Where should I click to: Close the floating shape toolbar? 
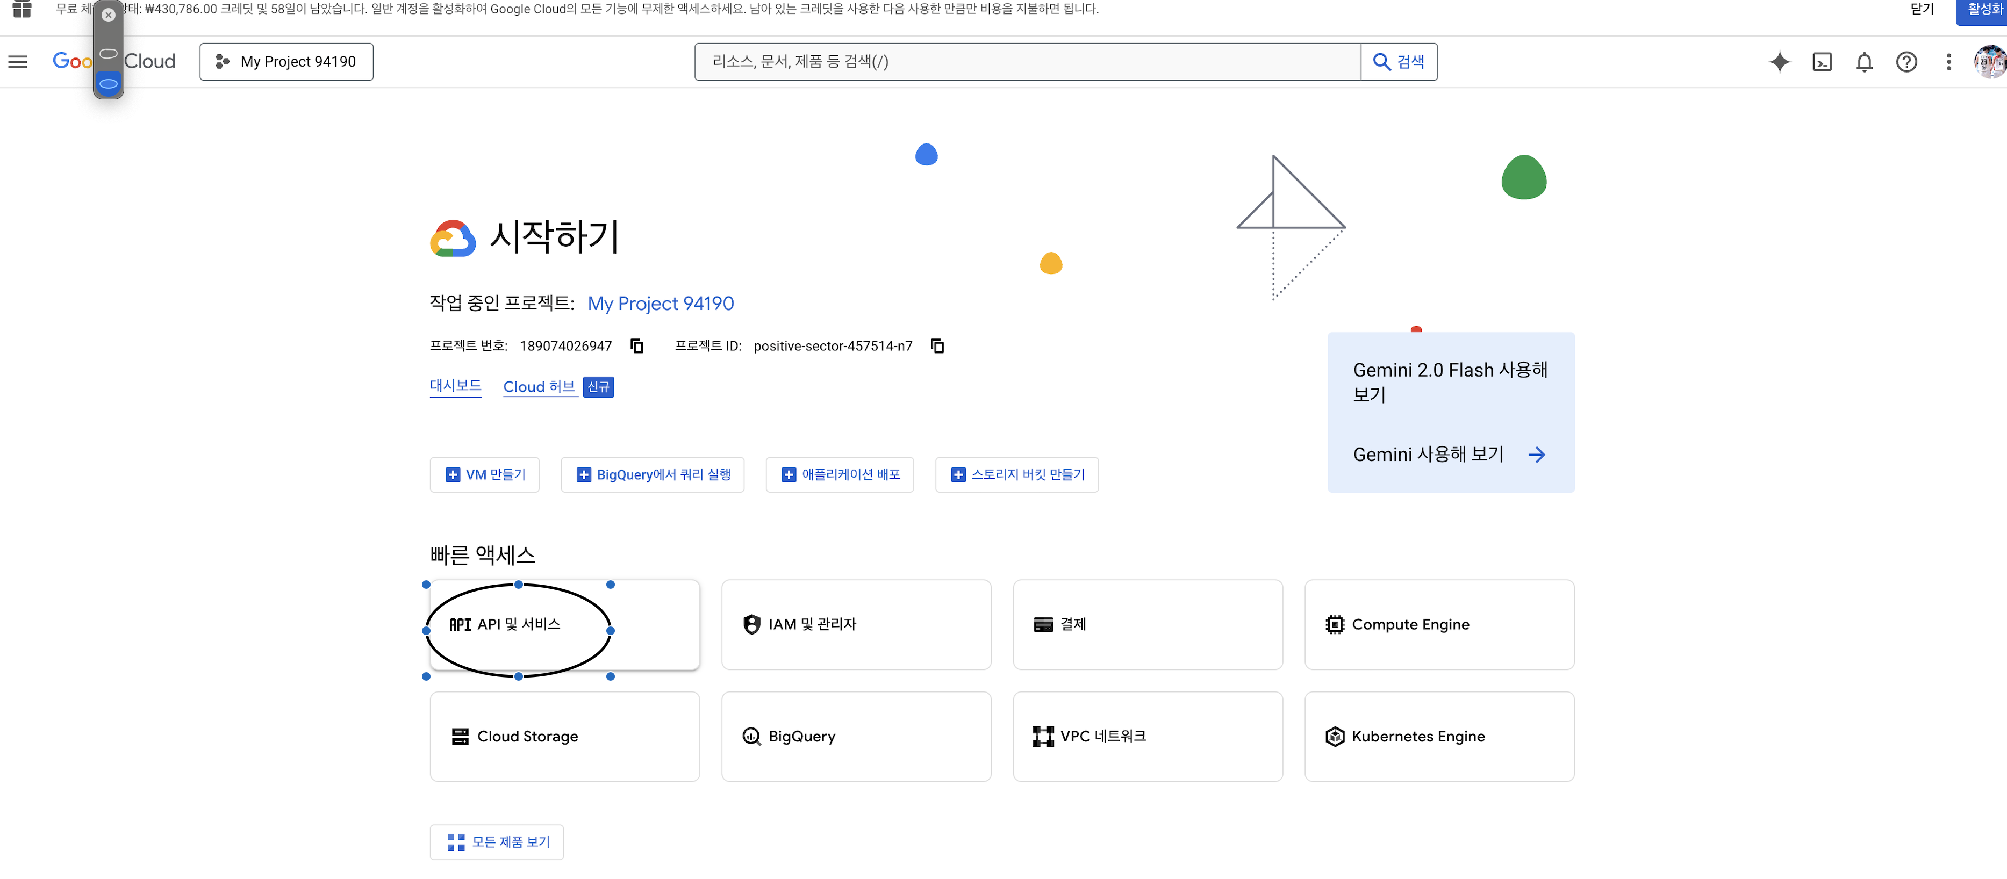coord(108,15)
